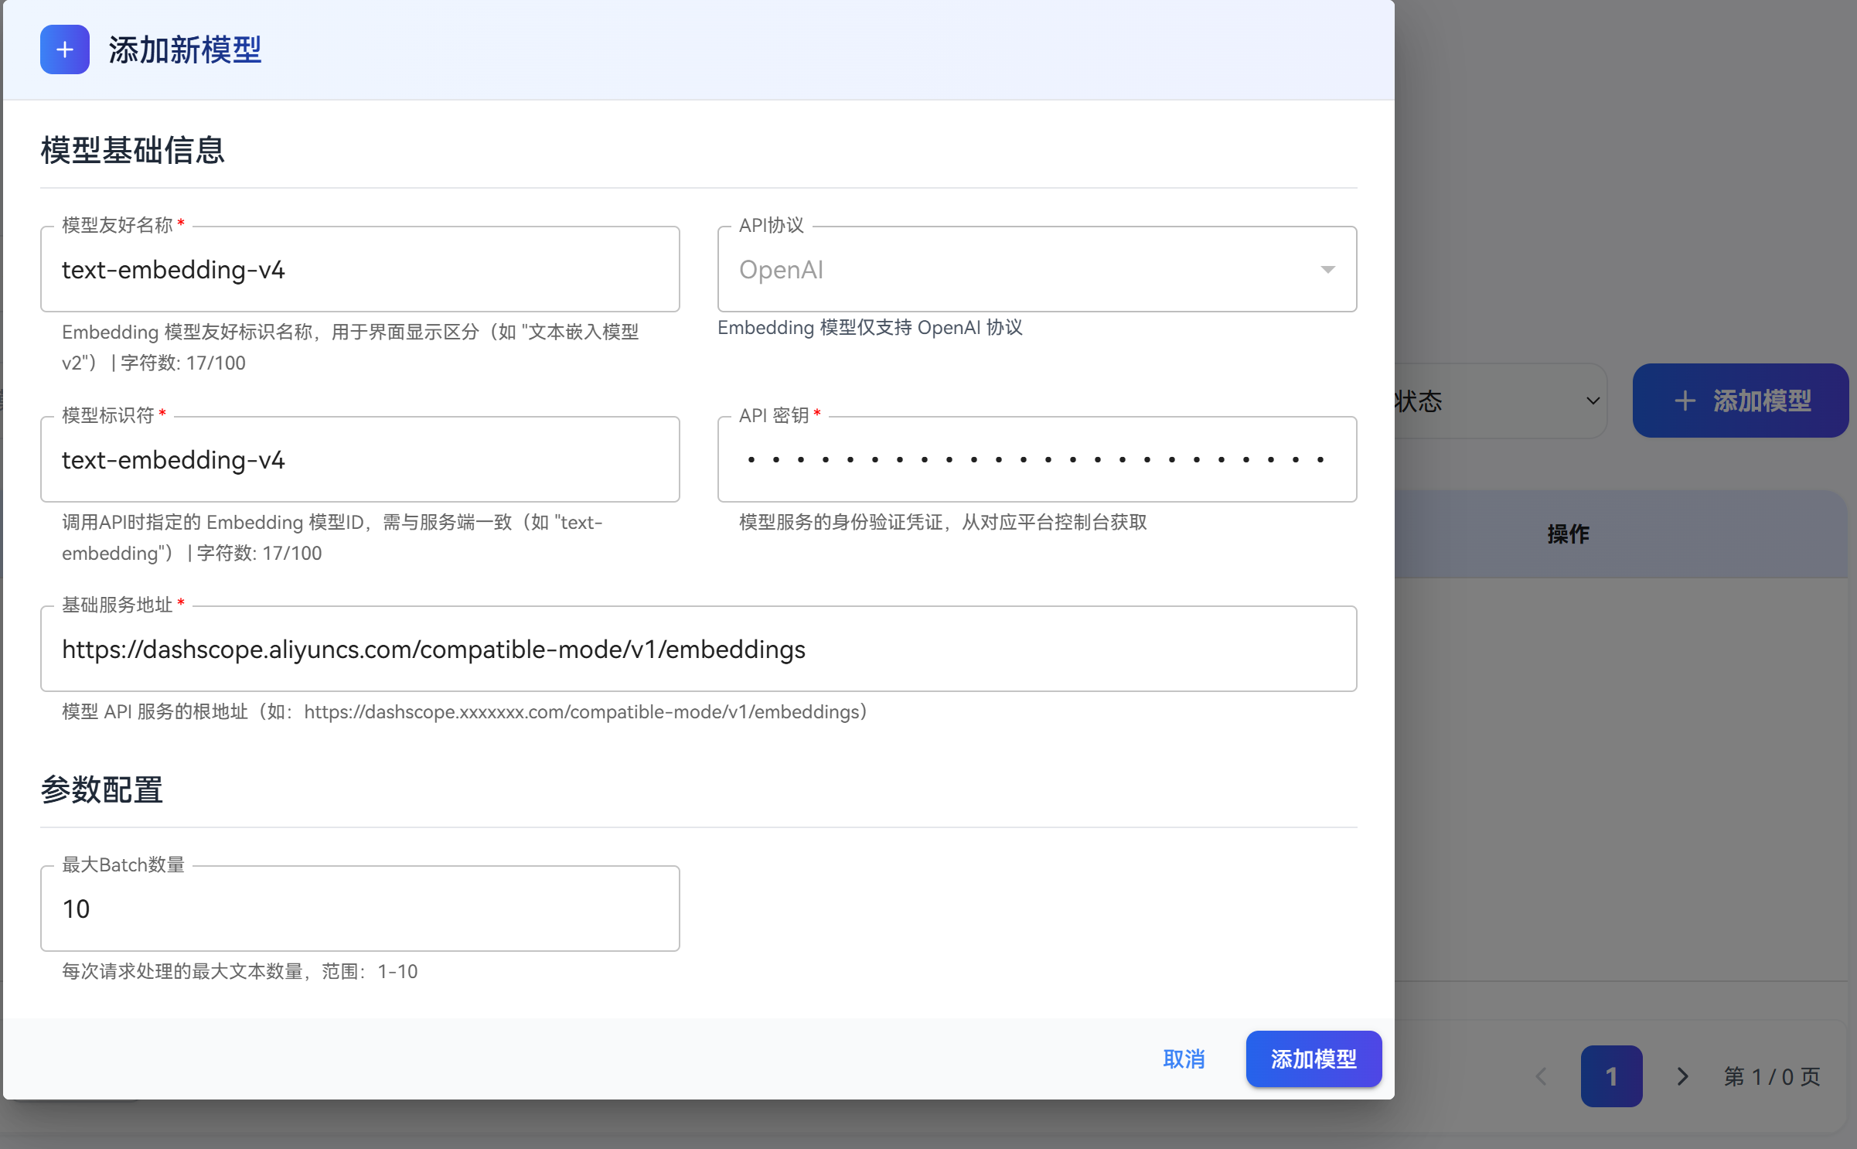The image size is (1857, 1149).
Task: Open the API协议 OpenAI dropdown
Action: (1036, 270)
